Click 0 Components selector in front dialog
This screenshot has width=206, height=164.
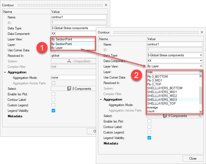pos(174,116)
